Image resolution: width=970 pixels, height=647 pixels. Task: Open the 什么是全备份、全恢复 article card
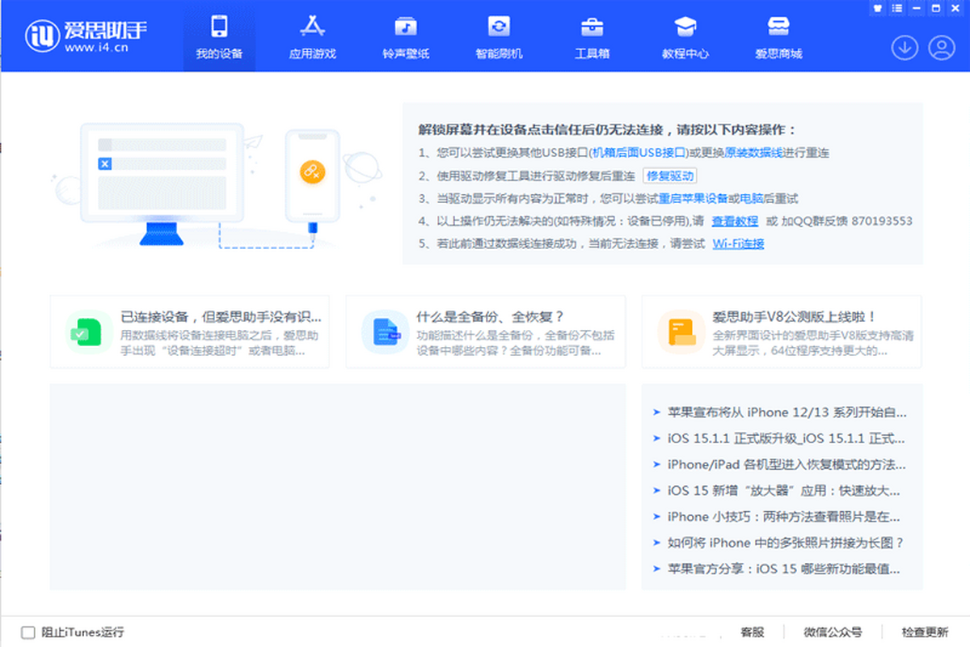486,332
